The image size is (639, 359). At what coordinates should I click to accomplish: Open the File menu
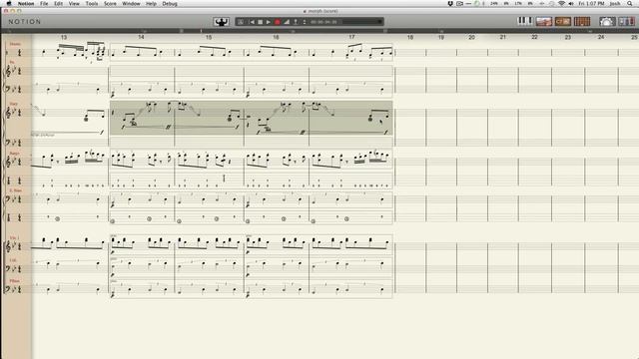pyautogui.click(x=44, y=4)
